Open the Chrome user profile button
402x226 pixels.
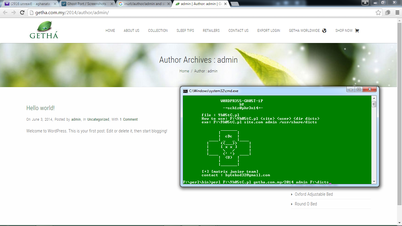point(365,2)
